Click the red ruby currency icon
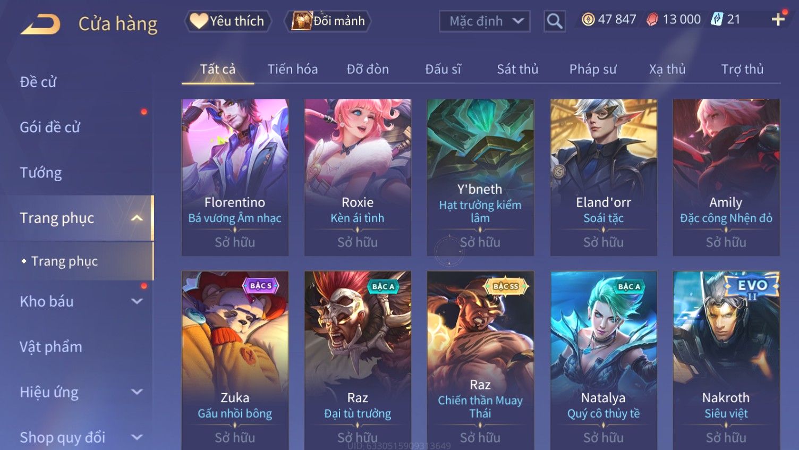The image size is (799, 450). tap(652, 20)
